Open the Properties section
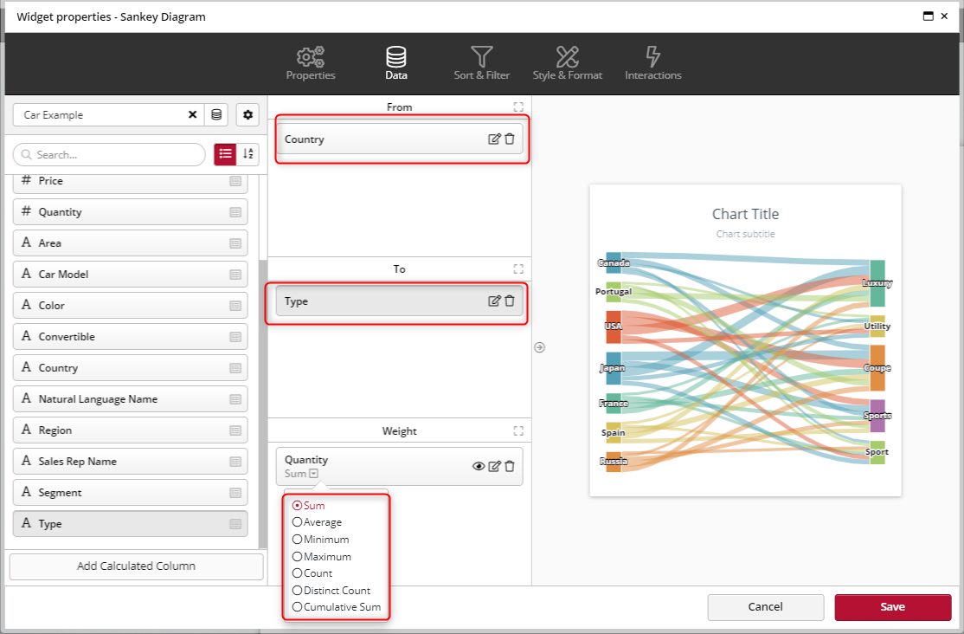The height and width of the screenshot is (634, 964). pyautogui.click(x=311, y=62)
